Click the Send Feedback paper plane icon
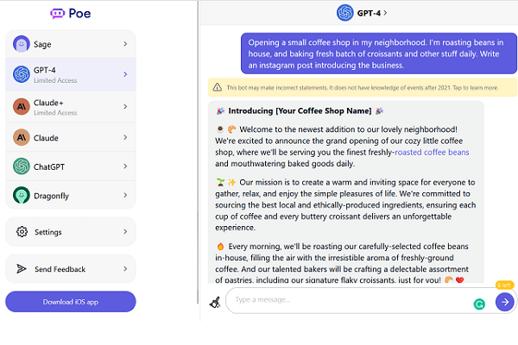Image resolution: width=518 pixels, height=345 pixels. (x=22, y=269)
